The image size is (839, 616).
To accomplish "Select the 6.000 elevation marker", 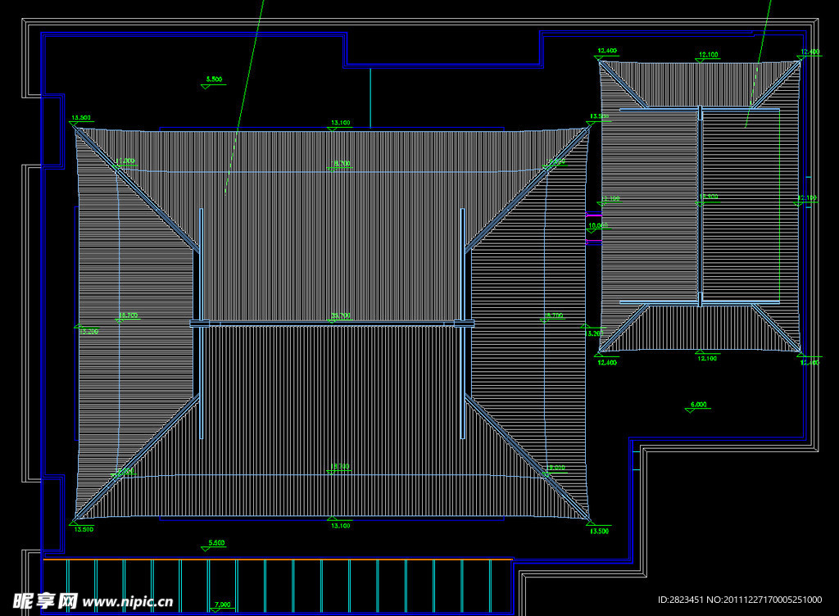I will pos(698,405).
